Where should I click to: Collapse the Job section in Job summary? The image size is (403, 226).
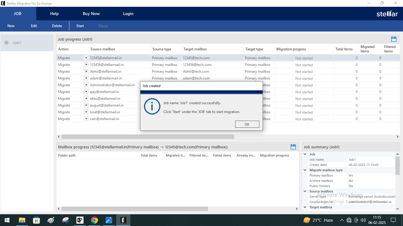pos(305,154)
